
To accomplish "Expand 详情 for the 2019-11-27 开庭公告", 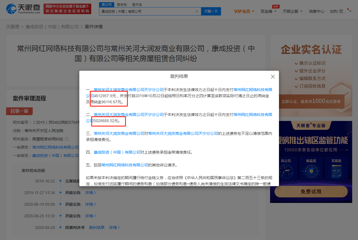I will [90, 193].
